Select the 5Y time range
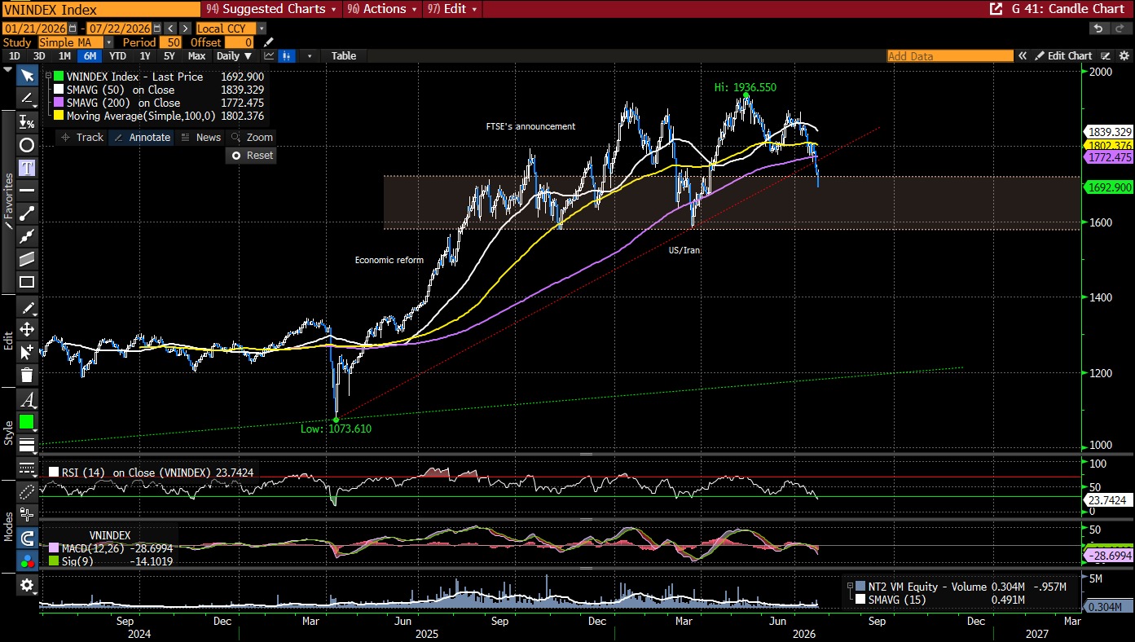This screenshot has height=642, width=1135. coord(169,56)
